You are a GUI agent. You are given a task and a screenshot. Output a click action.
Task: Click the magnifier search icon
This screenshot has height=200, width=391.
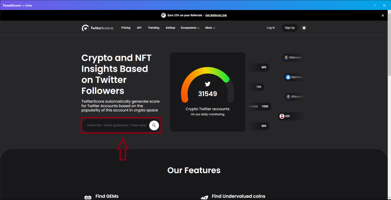pyautogui.click(x=154, y=125)
